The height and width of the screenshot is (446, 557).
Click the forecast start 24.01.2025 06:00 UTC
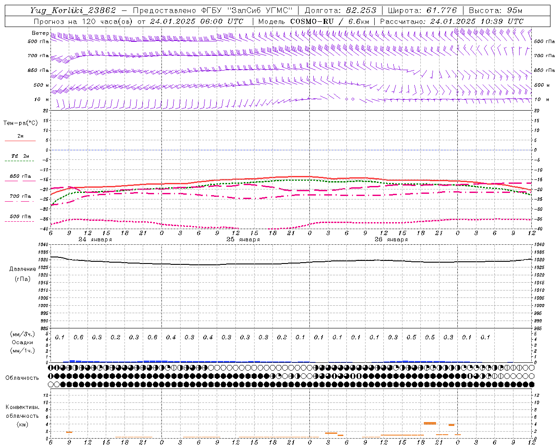point(197,21)
